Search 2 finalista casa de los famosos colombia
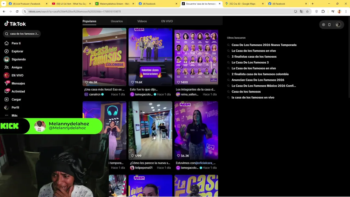This screenshot has height=197, width=350. click(260, 74)
